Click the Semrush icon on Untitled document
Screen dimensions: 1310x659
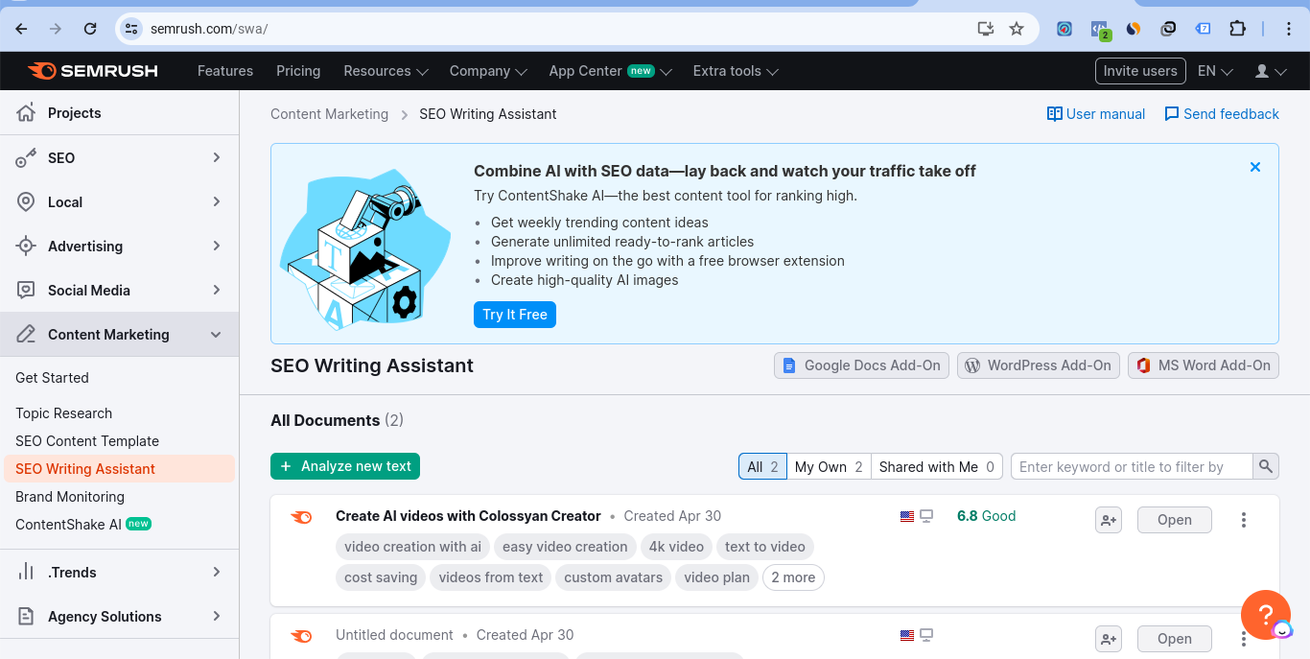(301, 636)
